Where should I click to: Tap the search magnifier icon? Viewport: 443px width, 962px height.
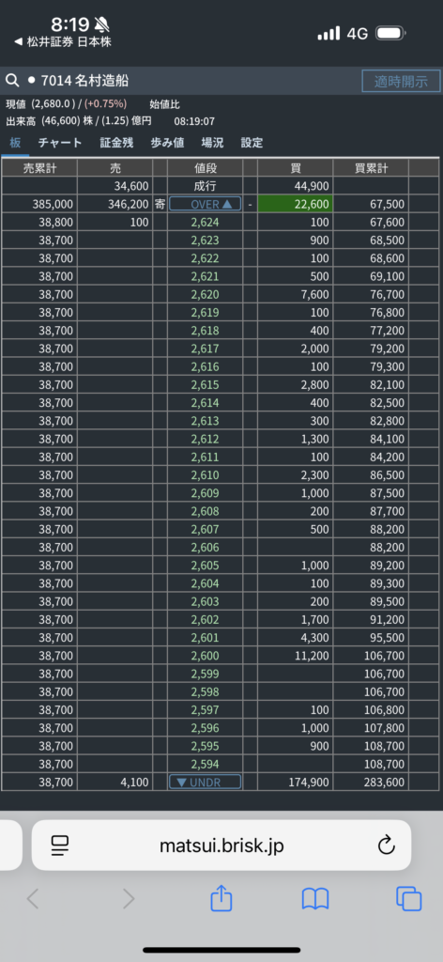pos(12,81)
